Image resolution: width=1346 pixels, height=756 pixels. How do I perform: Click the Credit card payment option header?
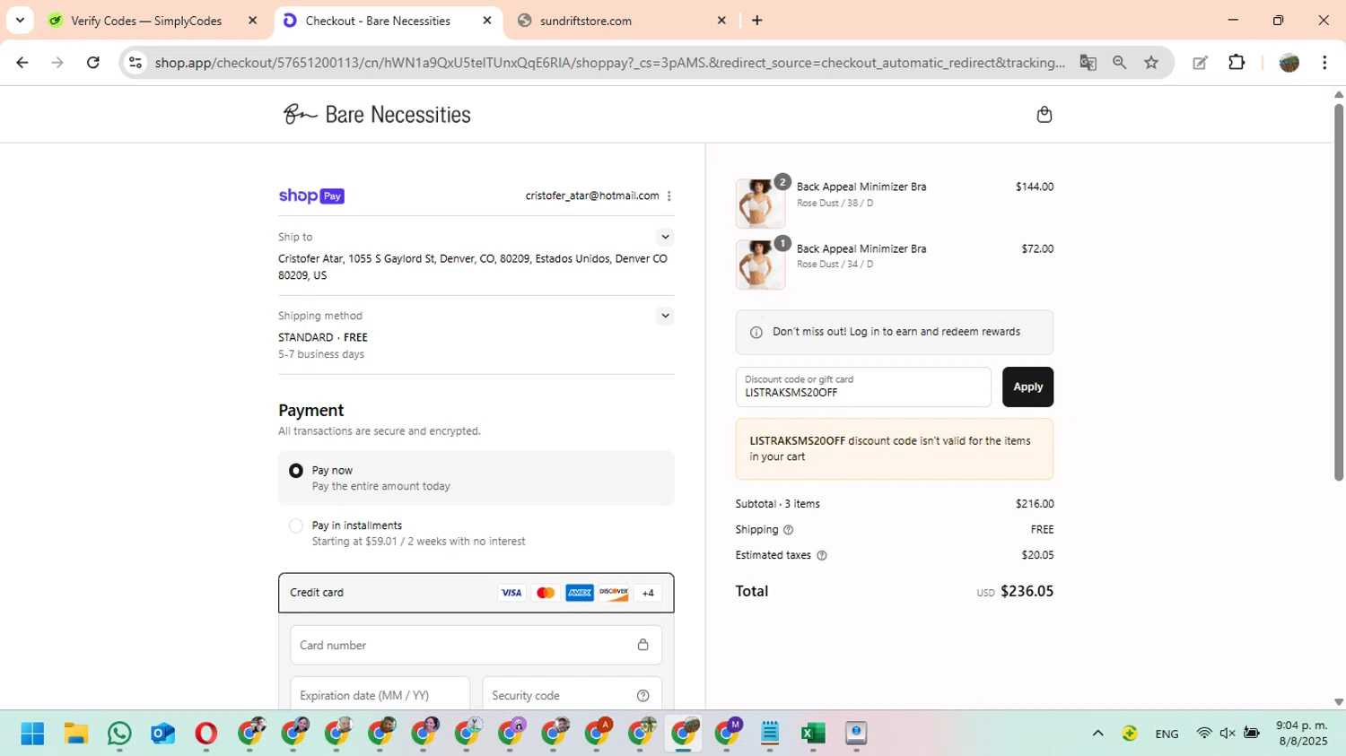(x=476, y=593)
